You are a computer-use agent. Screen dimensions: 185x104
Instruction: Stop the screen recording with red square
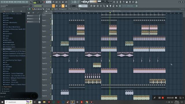[x=163, y=98]
